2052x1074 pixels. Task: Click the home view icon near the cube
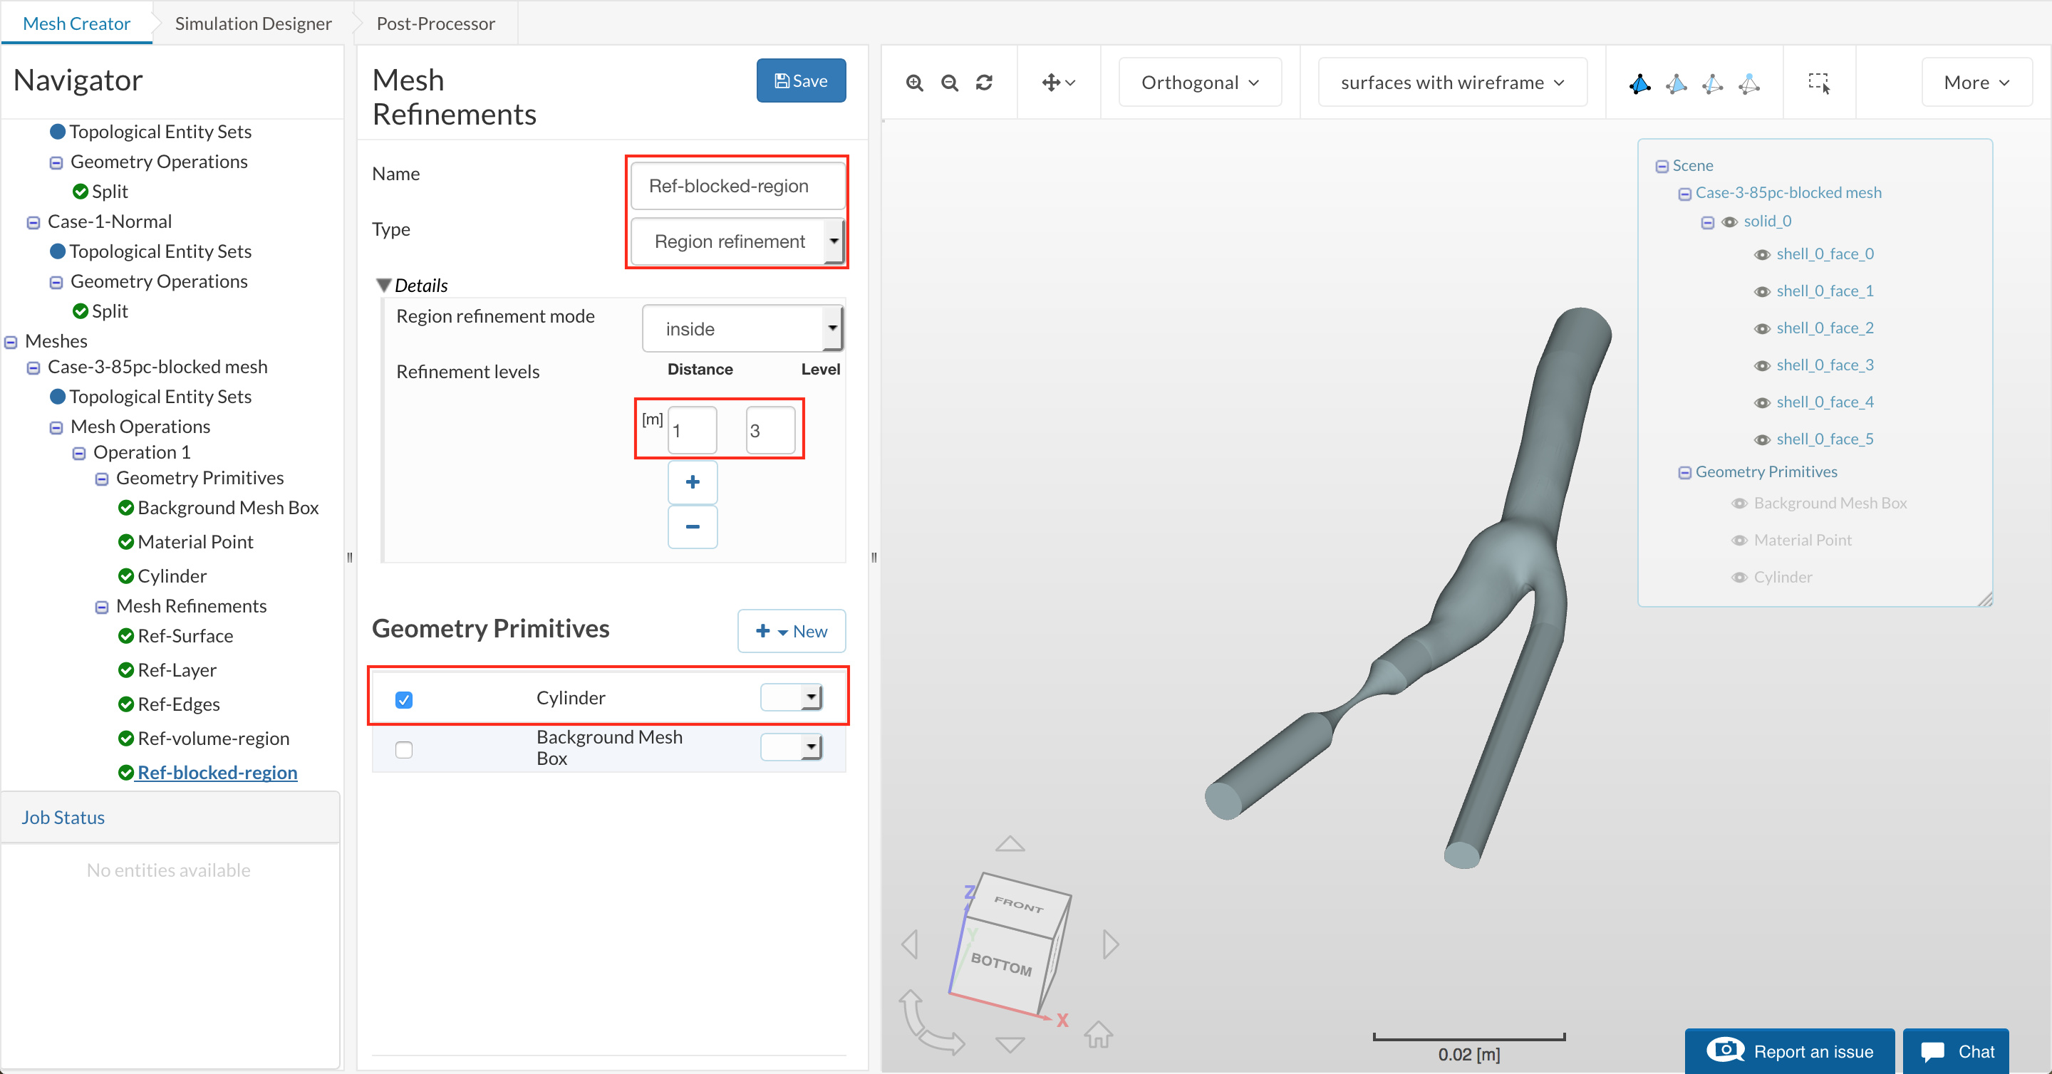1098,1034
